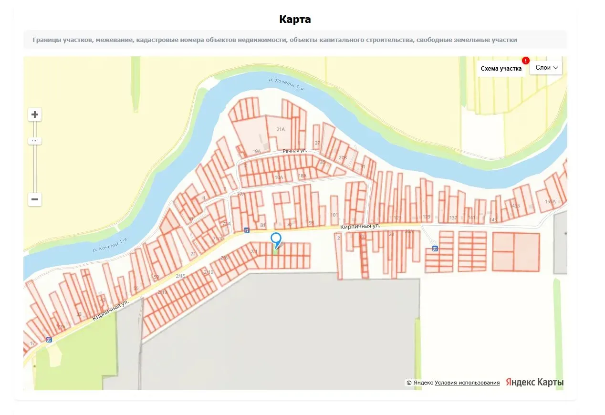This screenshot has width=605, height=415.
Task: Click house number 10А on the map
Action: (279, 177)
